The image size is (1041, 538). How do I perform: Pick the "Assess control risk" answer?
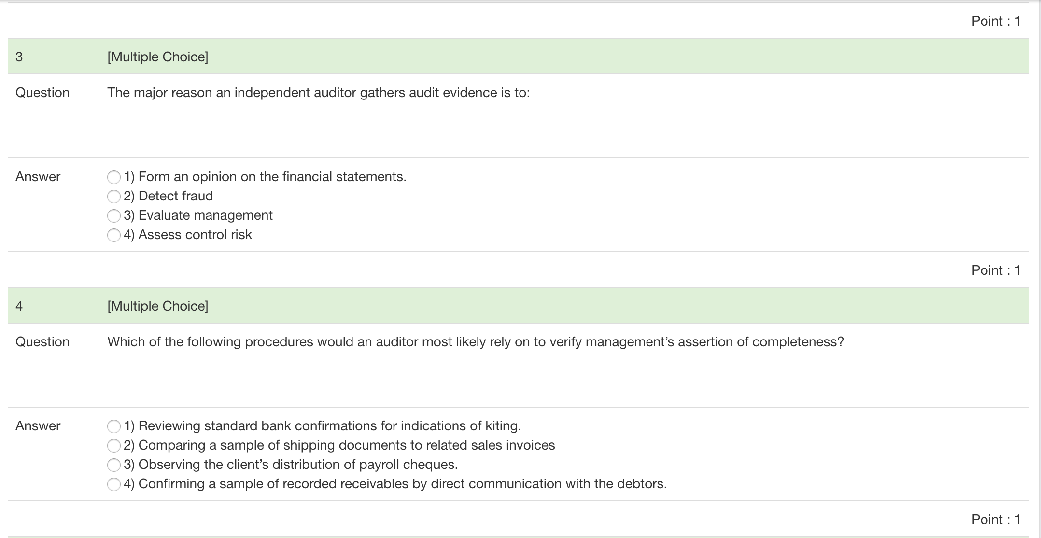click(114, 235)
